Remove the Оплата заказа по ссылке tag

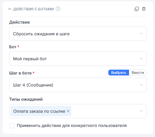point(68,111)
